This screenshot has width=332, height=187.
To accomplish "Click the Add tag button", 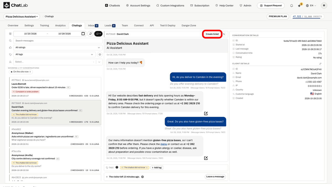I will pyautogui.click(x=157, y=168).
